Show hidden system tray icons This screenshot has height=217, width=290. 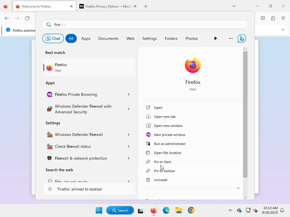pos(230,210)
